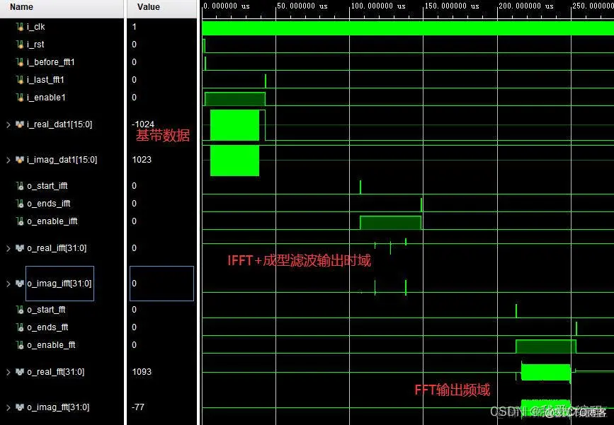Click the i_last_fft1 signal icon
The height and width of the screenshot is (425, 614).
pos(20,79)
